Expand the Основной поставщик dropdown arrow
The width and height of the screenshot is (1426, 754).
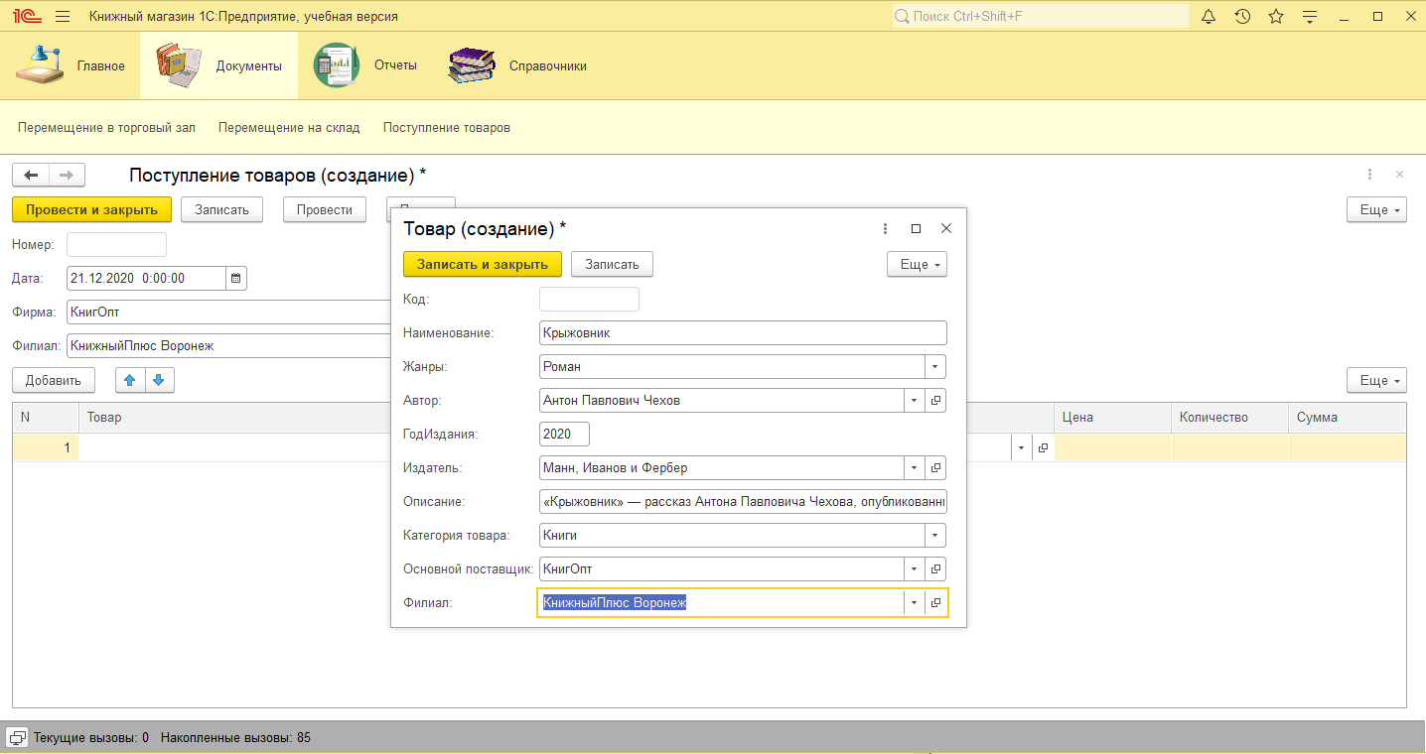(x=914, y=568)
